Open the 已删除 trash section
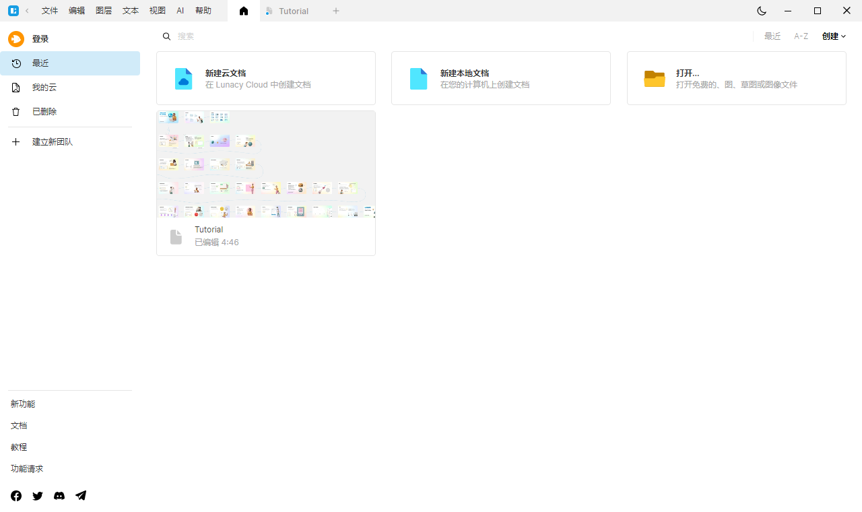 tap(15, 111)
